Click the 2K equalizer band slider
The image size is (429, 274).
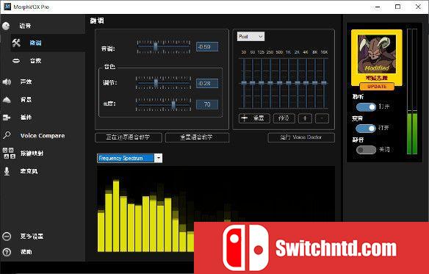click(x=298, y=83)
